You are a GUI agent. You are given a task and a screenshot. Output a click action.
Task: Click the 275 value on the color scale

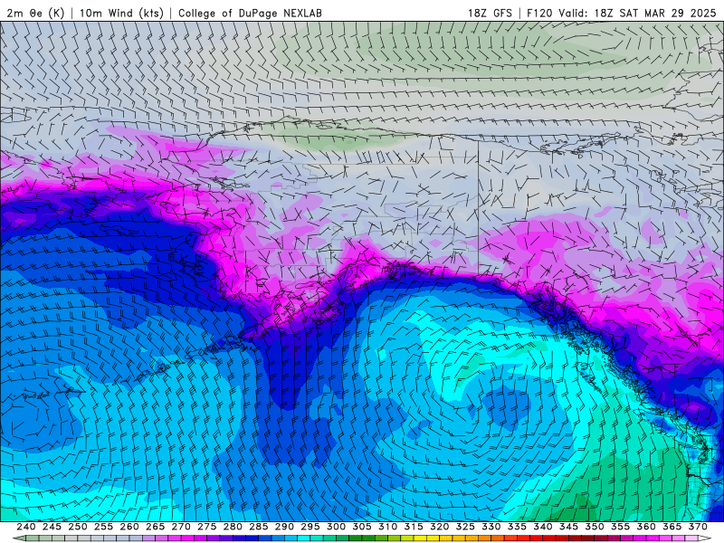click(207, 527)
